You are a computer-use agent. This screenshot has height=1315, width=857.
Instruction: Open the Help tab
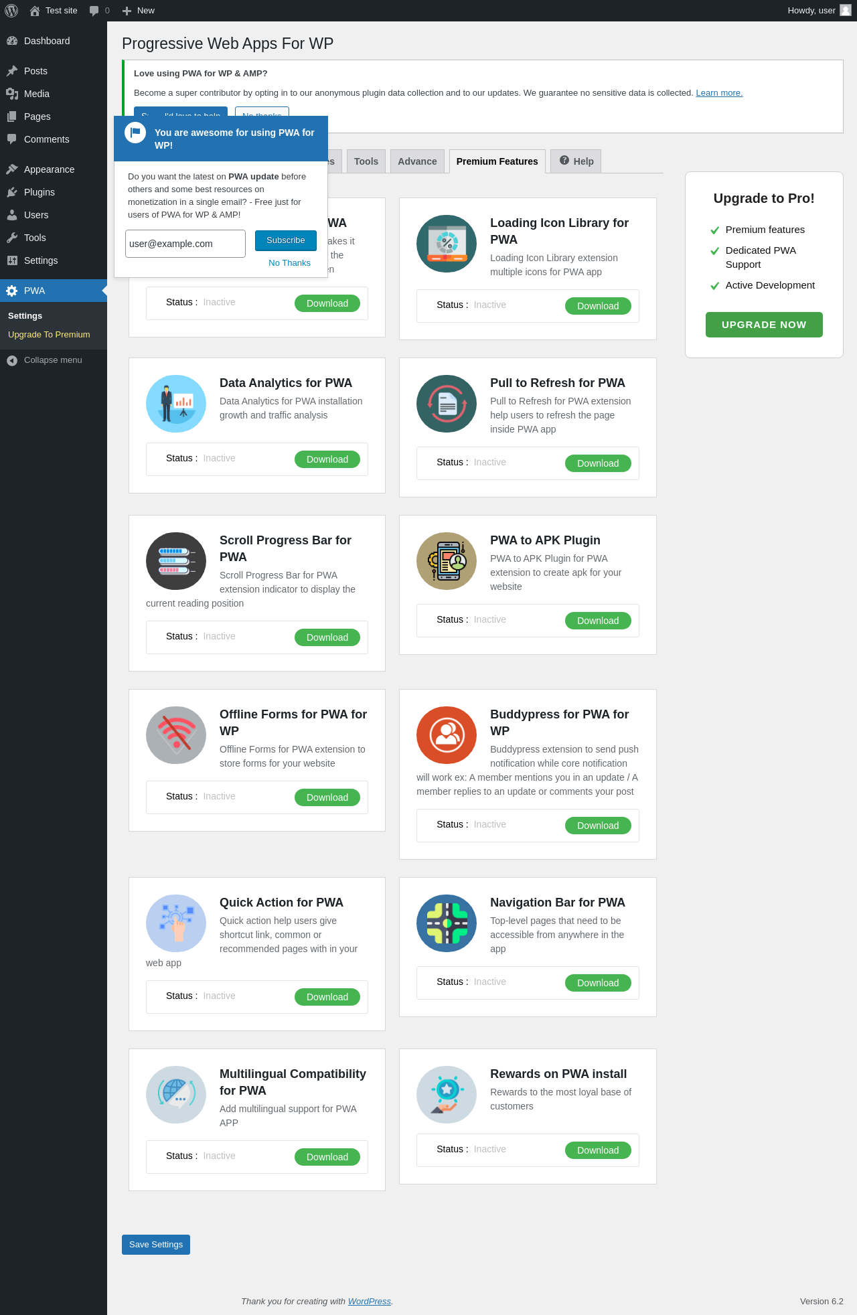(576, 161)
